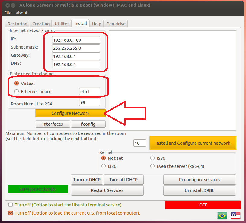Screen dimensions: 246x223
Task: Select the Ethernet board radio button
Action: click(17, 91)
